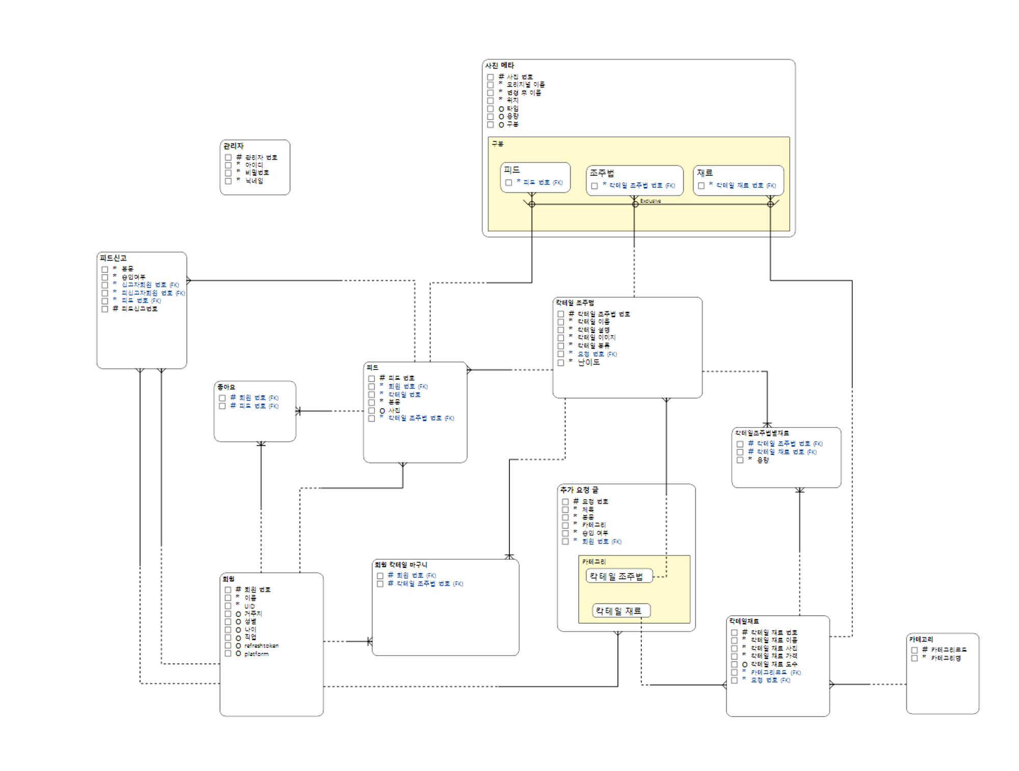The height and width of the screenshot is (771, 1019).
Task: Toggle the 회원 번호 (FK) checkbox in 좋아요
Action: (222, 397)
